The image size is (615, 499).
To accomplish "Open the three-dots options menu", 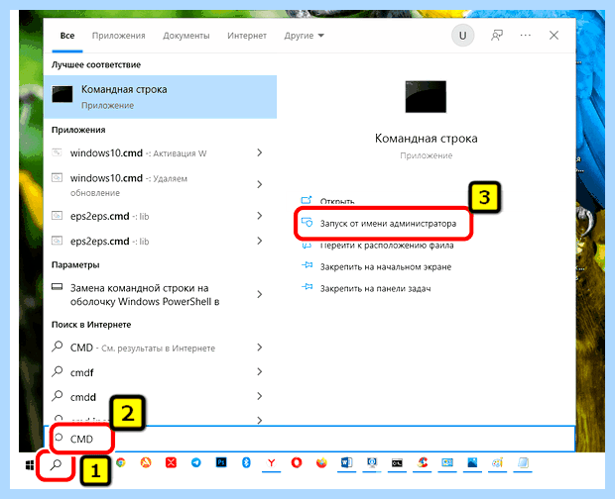I will coord(525,36).
